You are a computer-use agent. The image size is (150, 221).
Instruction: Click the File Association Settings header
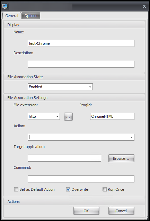pos(74,98)
